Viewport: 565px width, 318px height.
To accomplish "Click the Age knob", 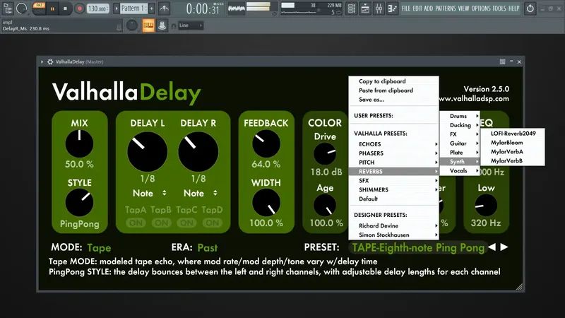I will (x=325, y=206).
